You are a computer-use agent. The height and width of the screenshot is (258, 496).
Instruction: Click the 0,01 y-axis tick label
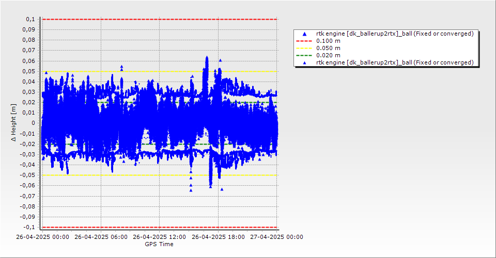29,112
